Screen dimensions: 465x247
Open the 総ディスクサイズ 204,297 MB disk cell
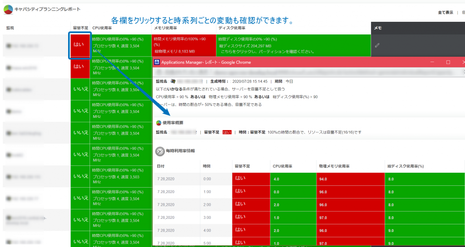coord(294,45)
